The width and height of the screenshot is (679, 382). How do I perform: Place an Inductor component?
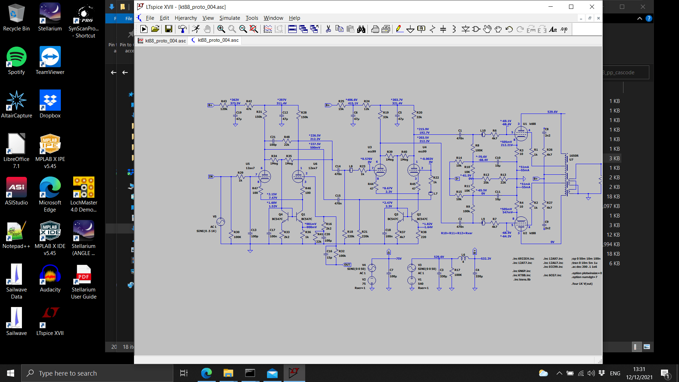(x=454, y=29)
